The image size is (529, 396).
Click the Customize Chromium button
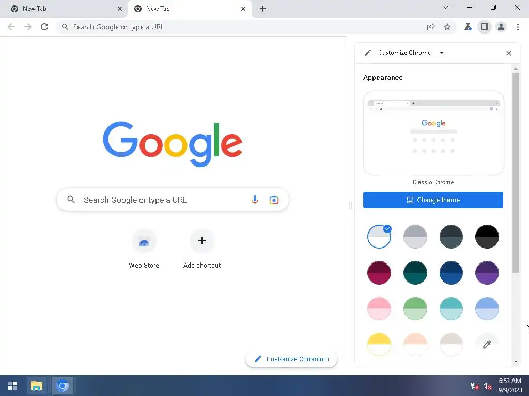tap(292, 359)
